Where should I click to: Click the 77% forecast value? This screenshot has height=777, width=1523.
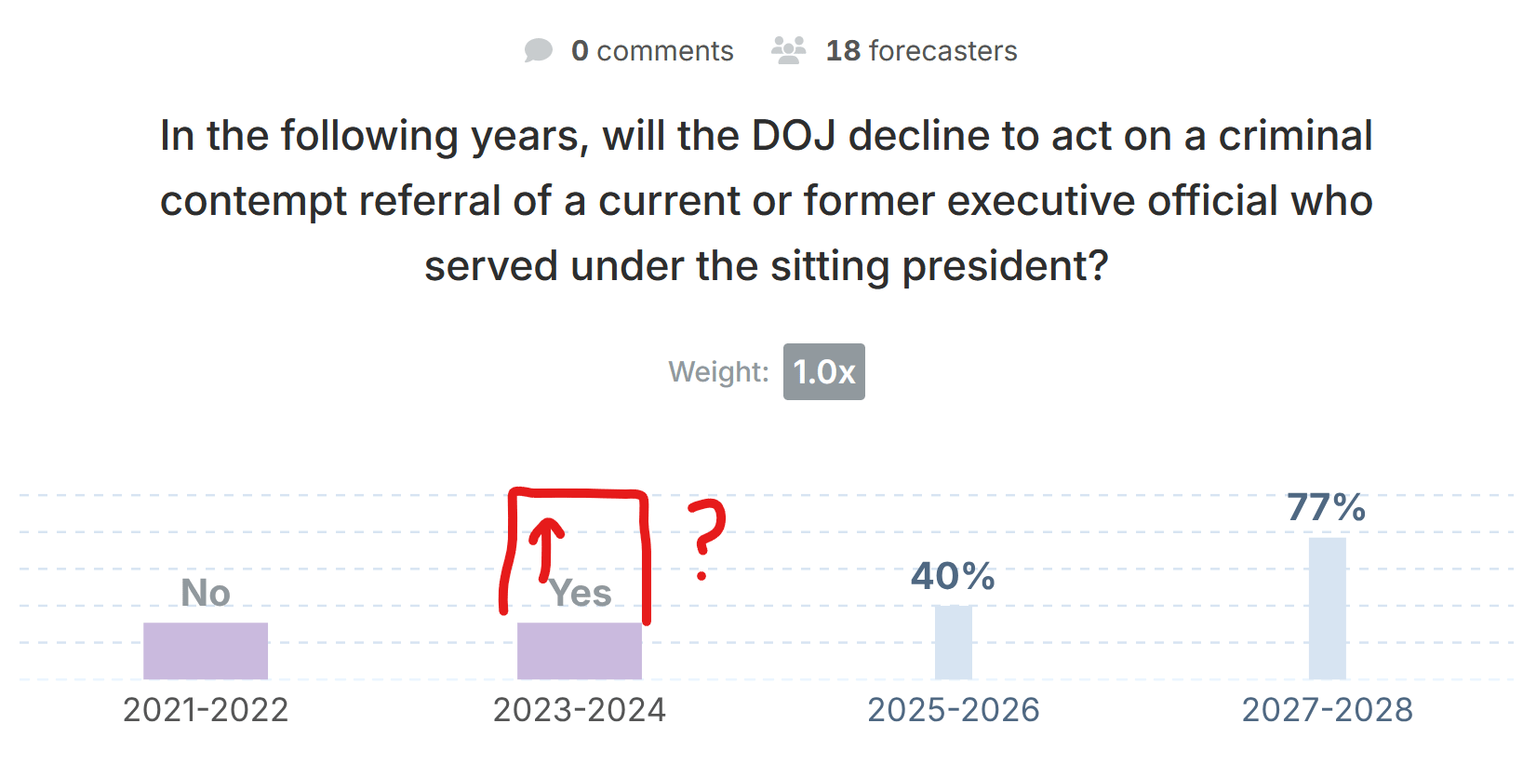tap(1327, 508)
